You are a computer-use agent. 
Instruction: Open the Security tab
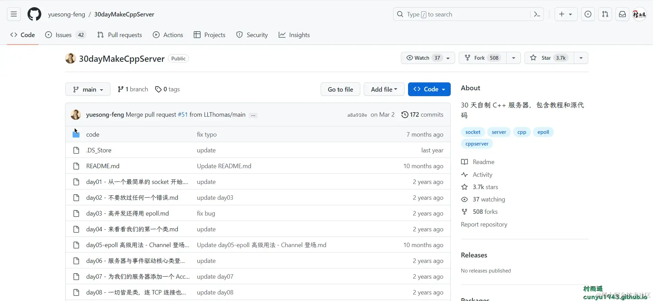point(252,35)
